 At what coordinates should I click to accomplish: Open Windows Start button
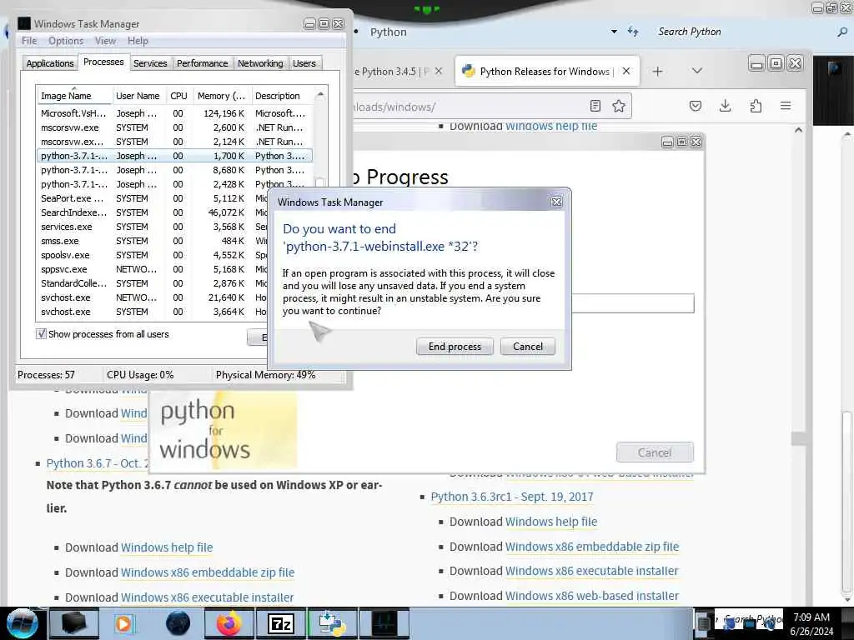point(21,623)
